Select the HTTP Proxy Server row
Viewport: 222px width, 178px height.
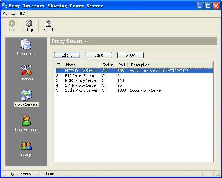(134, 71)
